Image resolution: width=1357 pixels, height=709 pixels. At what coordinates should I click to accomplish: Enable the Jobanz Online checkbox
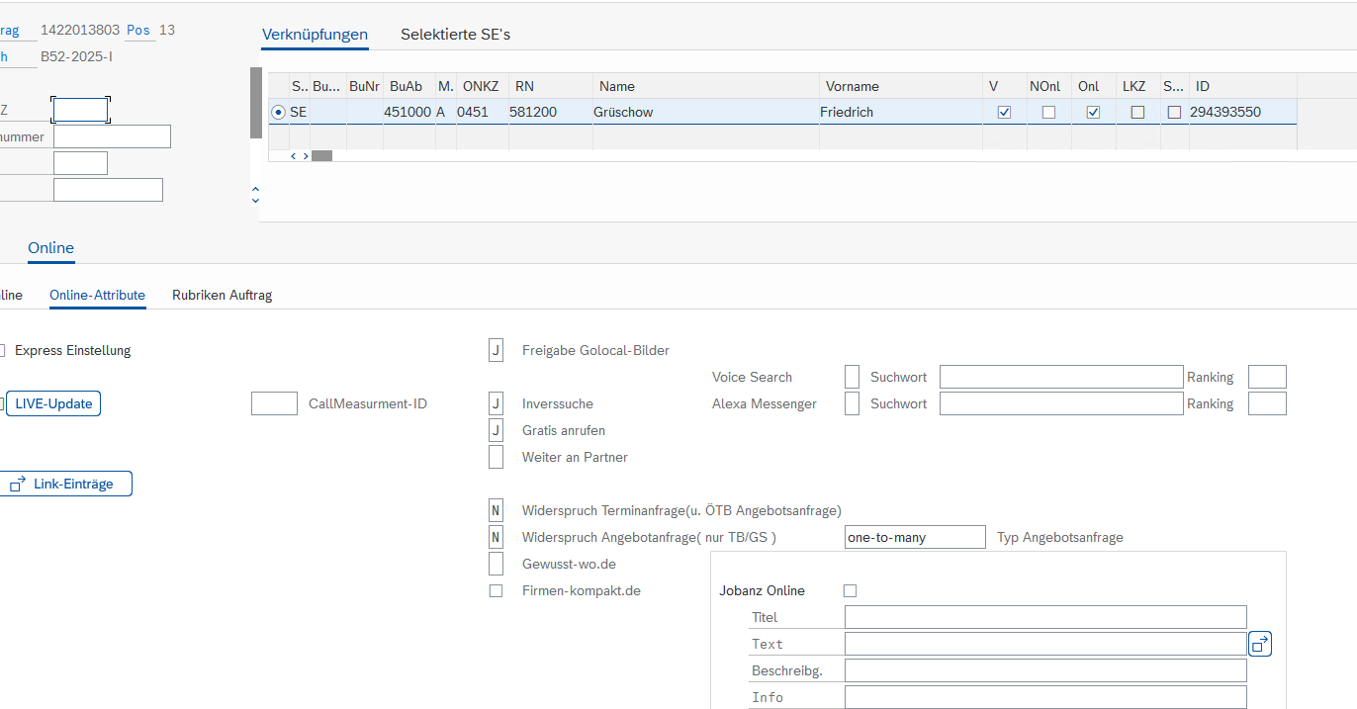(850, 590)
